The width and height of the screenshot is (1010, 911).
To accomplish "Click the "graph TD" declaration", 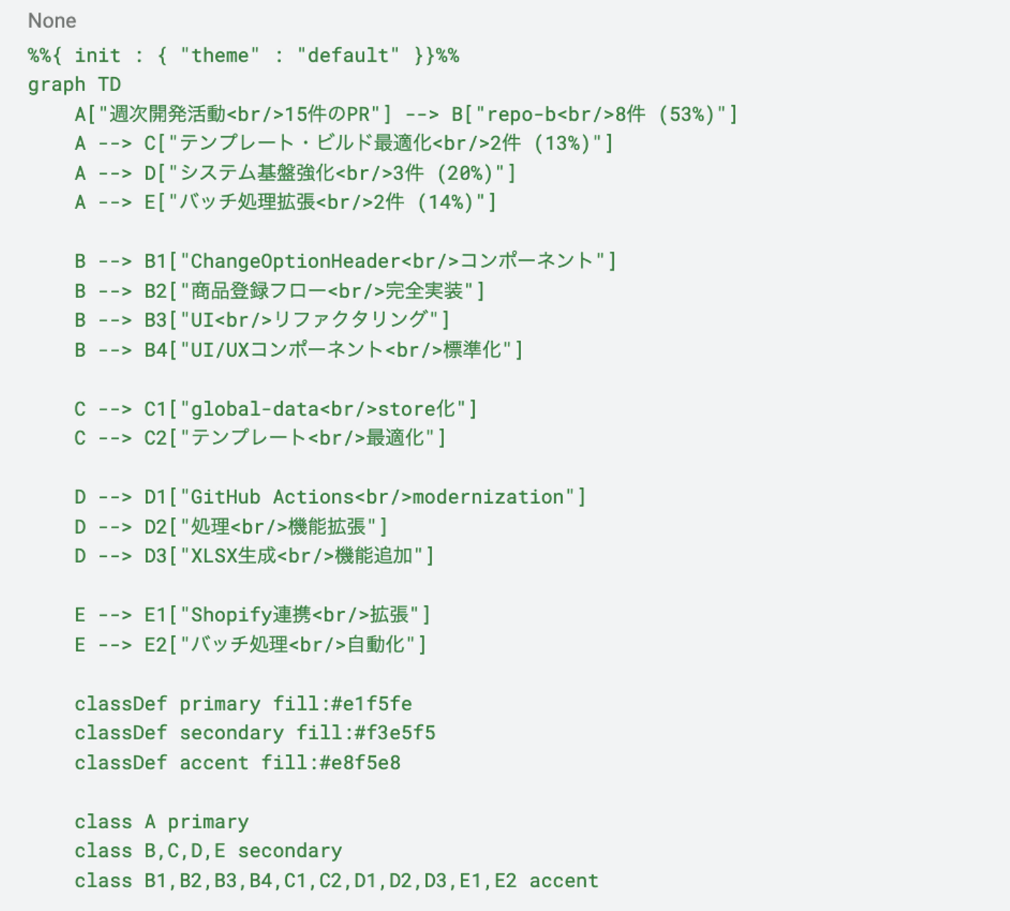I will tap(74, 85).
